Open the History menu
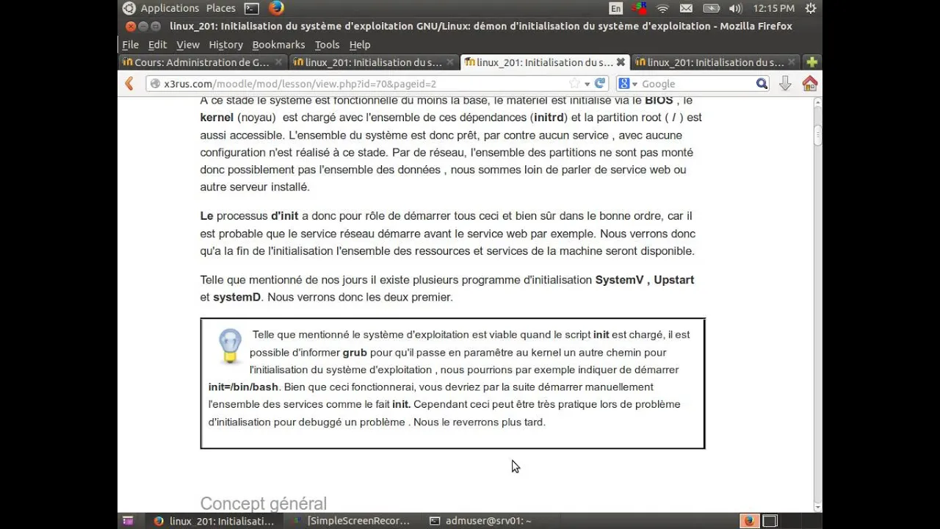Viewport: 940px width, 529px height. tap(225, 45)
